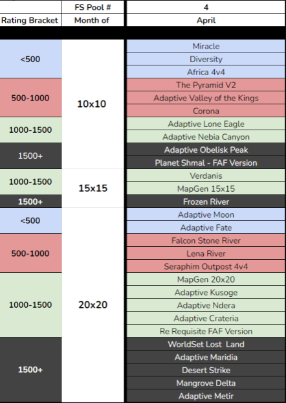Image resolution: width=286 pixels, height=403 pixels.
Task: Select the 15x15 map size cell
Action: (x=93, y=188)
